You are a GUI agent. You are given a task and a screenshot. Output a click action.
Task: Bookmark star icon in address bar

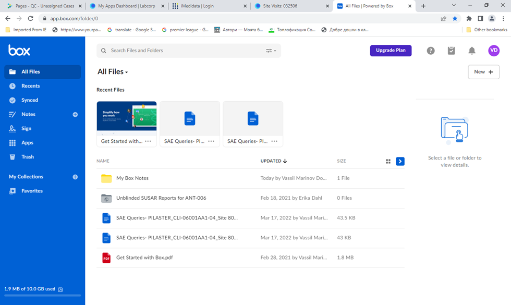pyautogui.click(x=455, y=19)
